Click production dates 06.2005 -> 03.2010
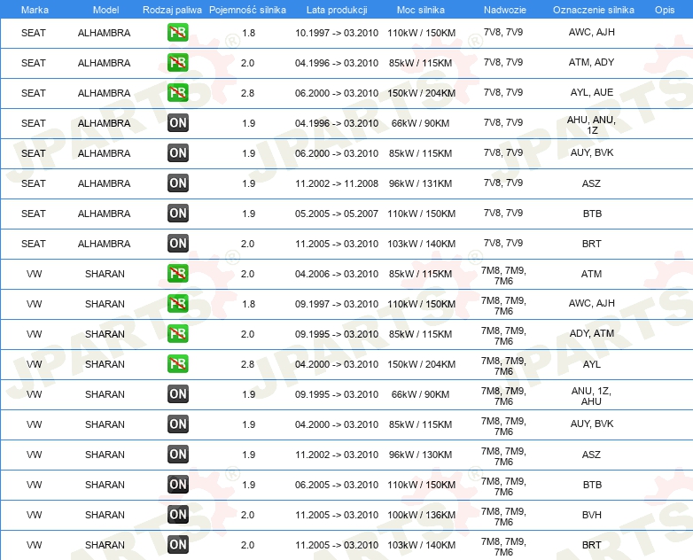This screenshot has width=693, height=560. coord(337,485)
